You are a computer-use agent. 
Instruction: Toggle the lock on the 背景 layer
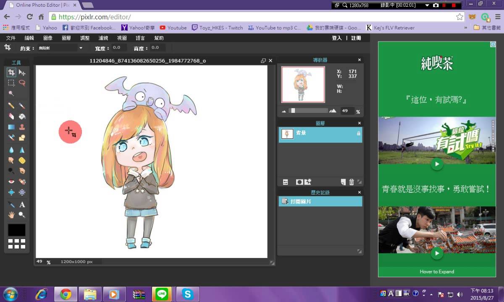coord(358,133)
